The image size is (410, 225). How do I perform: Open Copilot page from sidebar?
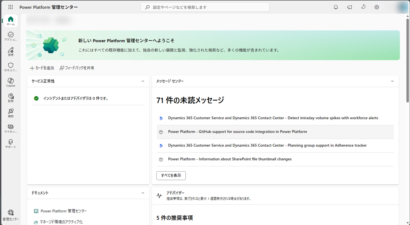pos(11,82)
